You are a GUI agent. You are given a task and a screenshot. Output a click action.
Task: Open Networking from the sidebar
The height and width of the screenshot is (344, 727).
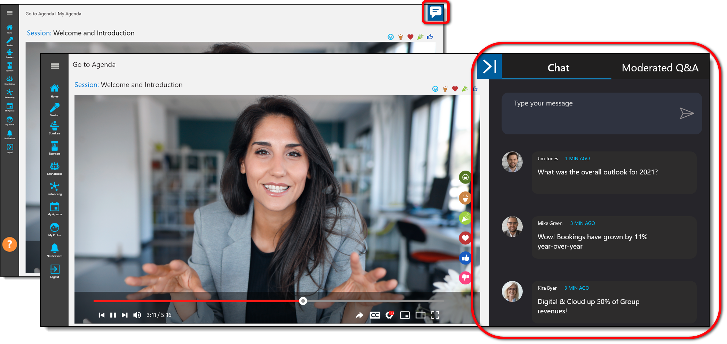[x=55, y=188]
